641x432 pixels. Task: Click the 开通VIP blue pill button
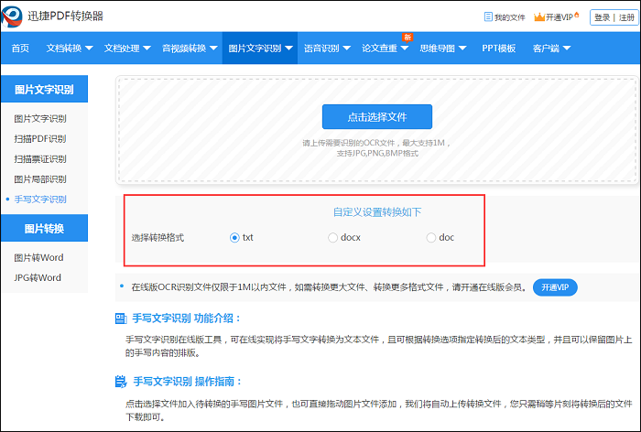[x=555, y=287]
